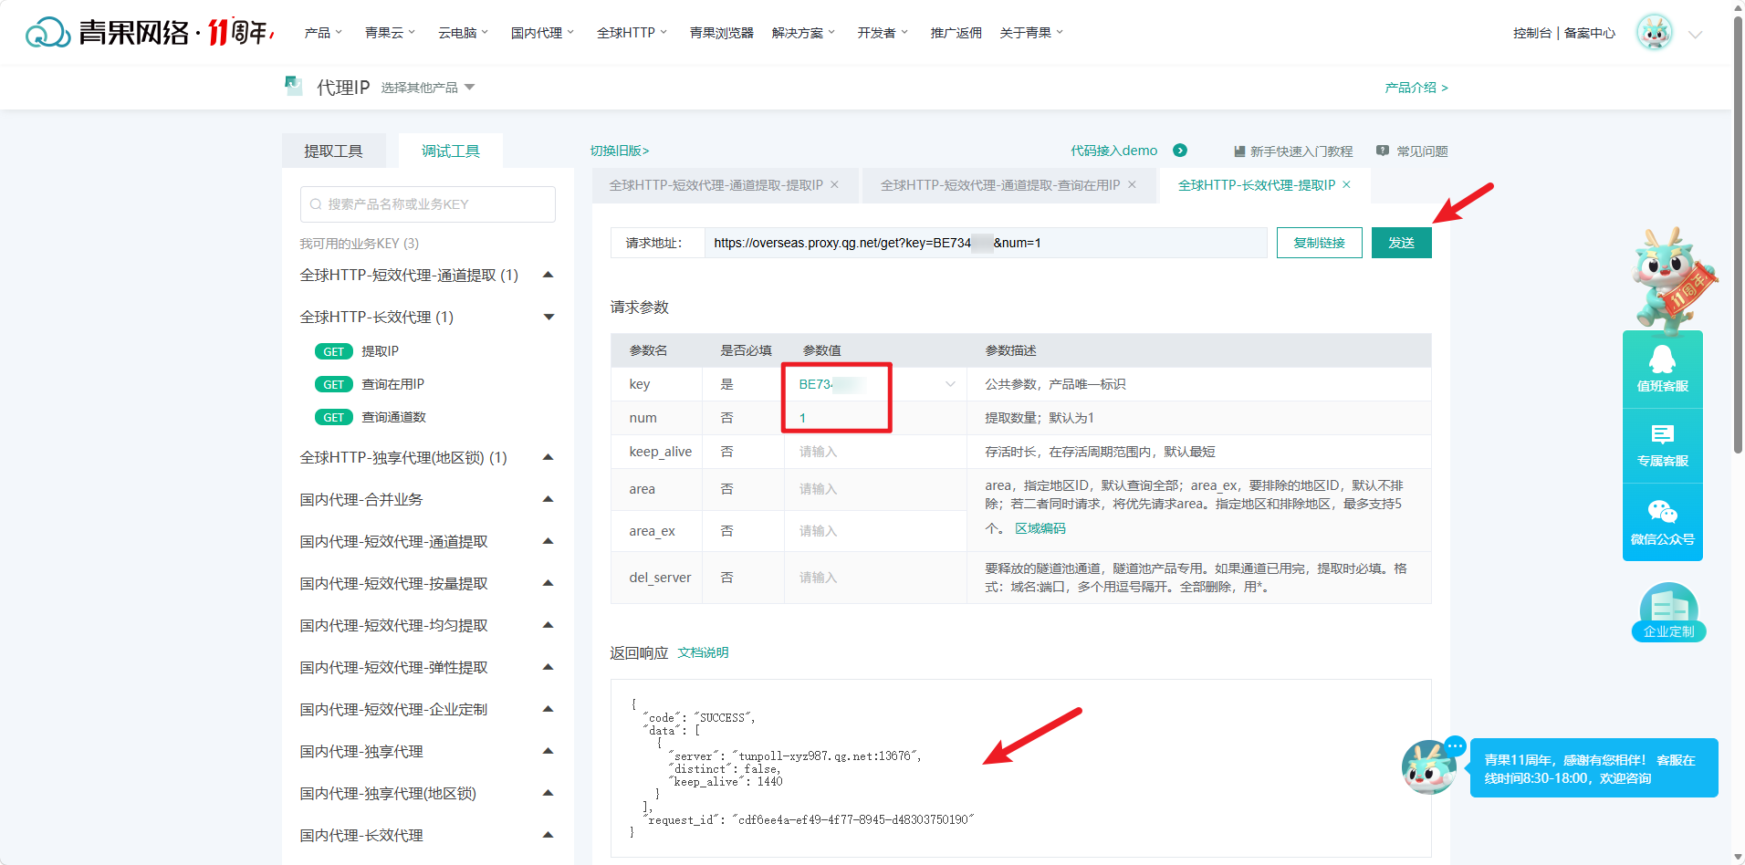Open the 区域编码 link
The height and width of the screenshot is (865, 1745).
click(x=1040, y=528)
